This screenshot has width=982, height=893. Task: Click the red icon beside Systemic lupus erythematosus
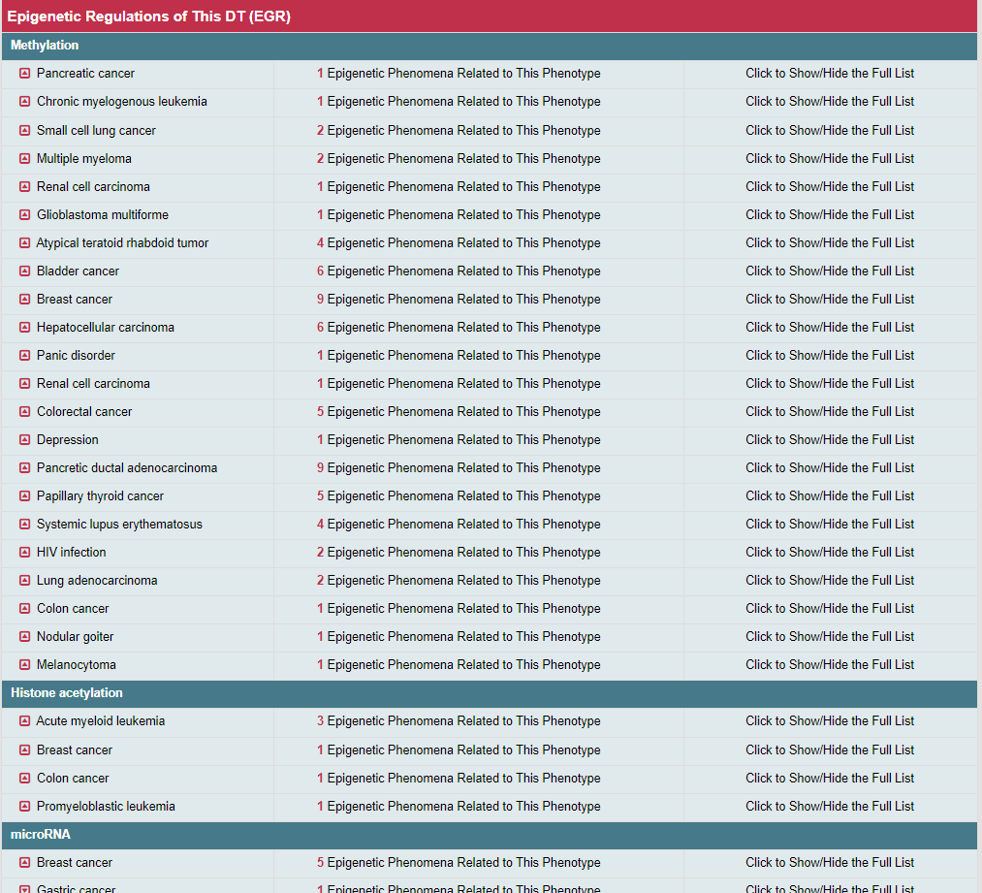tap(24, 525)
